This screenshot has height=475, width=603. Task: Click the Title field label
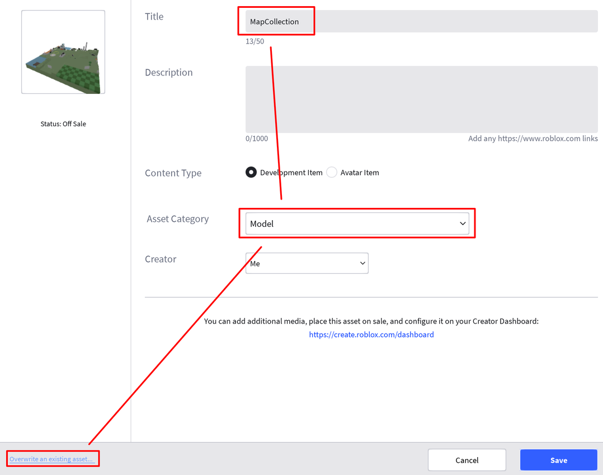pyautogui.click(x=154, y=17)
